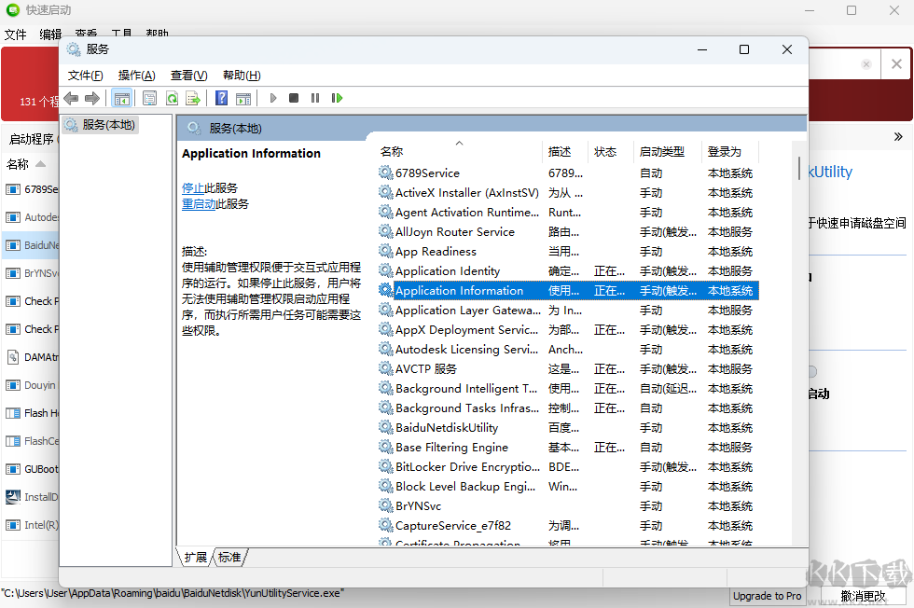Click the Pause Service icon
The height and width of the screenshot is (608, 914).
[x=315, y=98]
